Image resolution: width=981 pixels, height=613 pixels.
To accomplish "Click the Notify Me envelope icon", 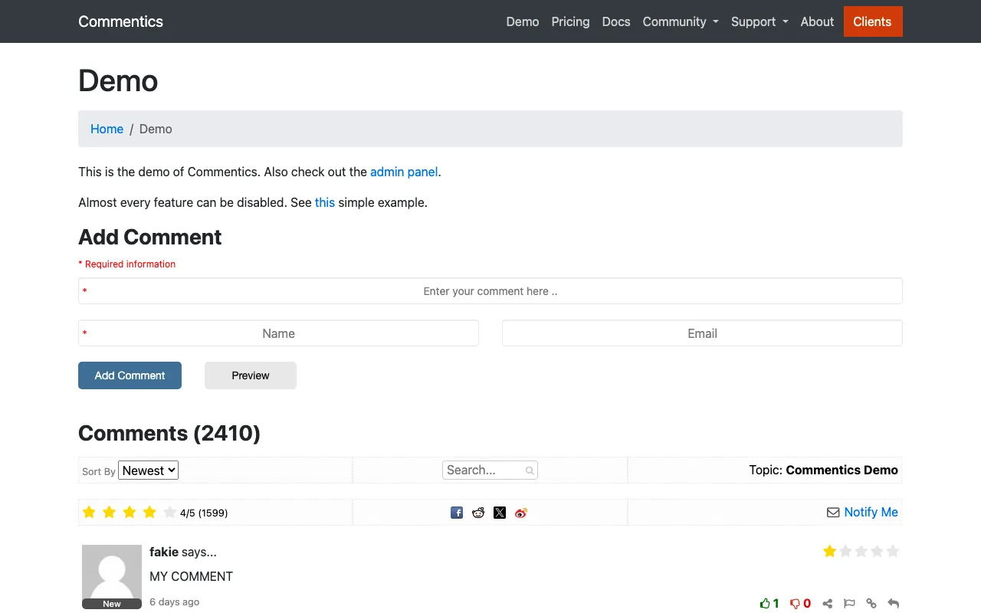I will pyautogui.click(x=833, y=513).
